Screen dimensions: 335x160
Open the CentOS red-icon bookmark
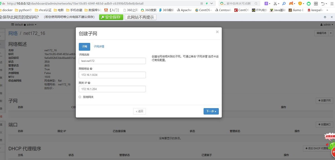coord(241,10)
